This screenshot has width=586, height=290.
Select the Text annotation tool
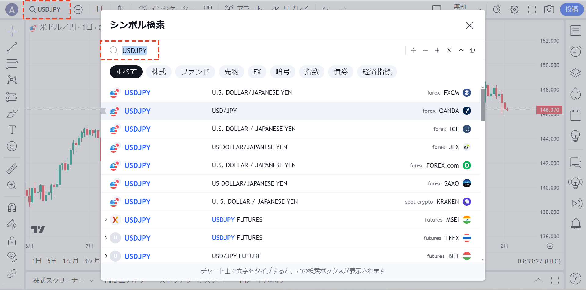(12, 130)
